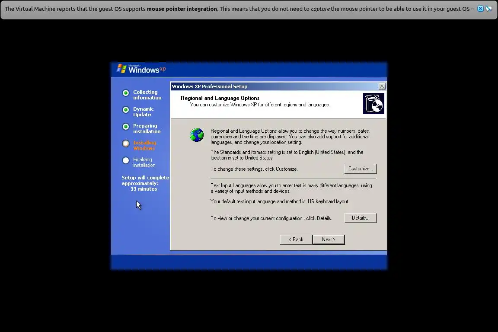
Task: Click the Finalizing installation step indicator
Action: (x=126, y=160)
